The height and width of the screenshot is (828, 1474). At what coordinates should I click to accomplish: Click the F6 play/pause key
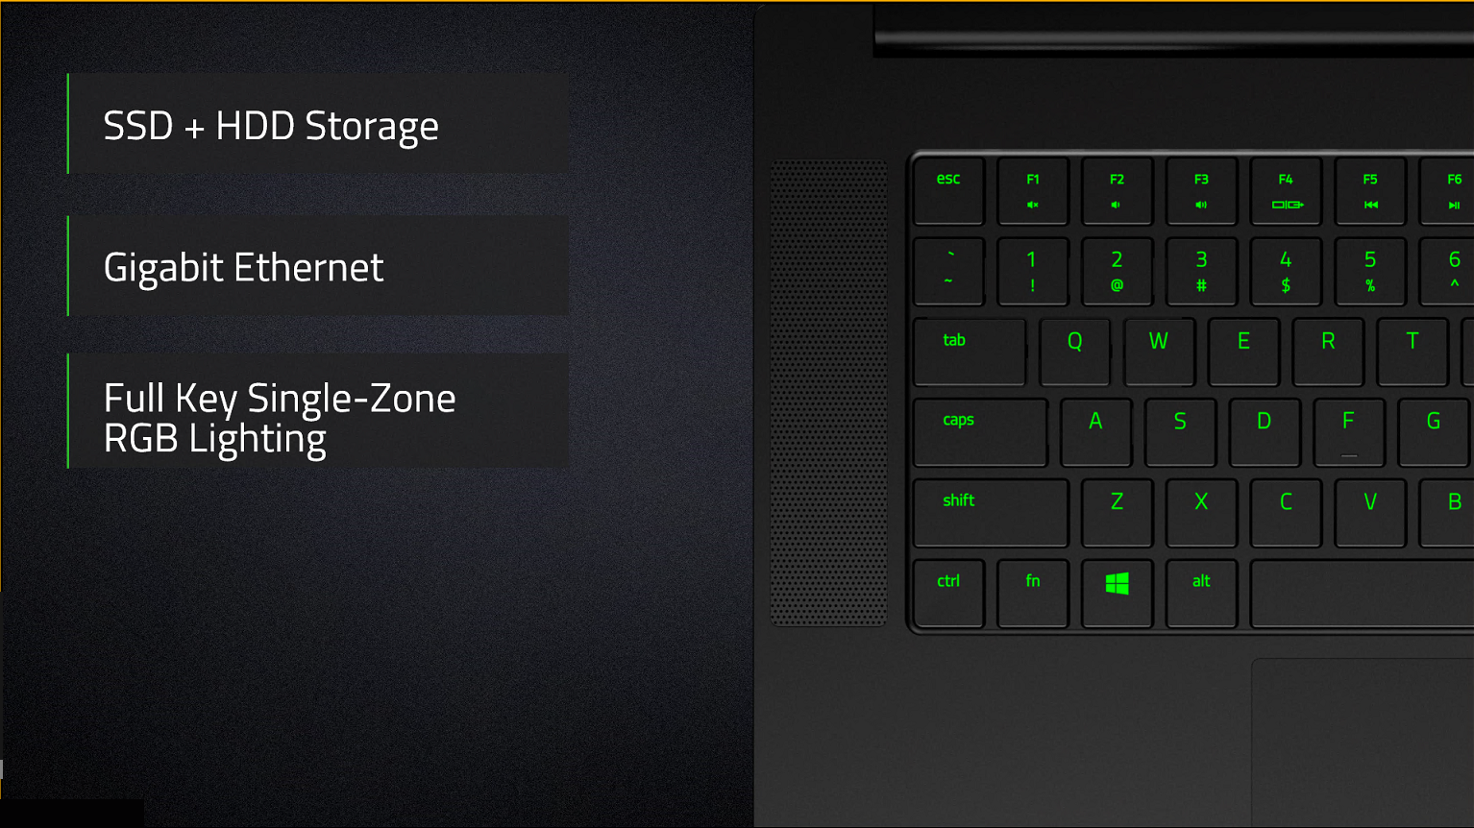coord(1451,191)
